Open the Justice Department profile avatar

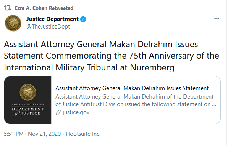point(13,23)
